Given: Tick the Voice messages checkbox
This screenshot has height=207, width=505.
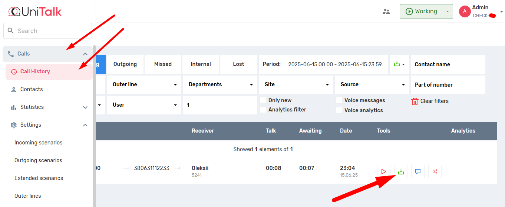Looking at the screenshot, I should tap(339, 100).
